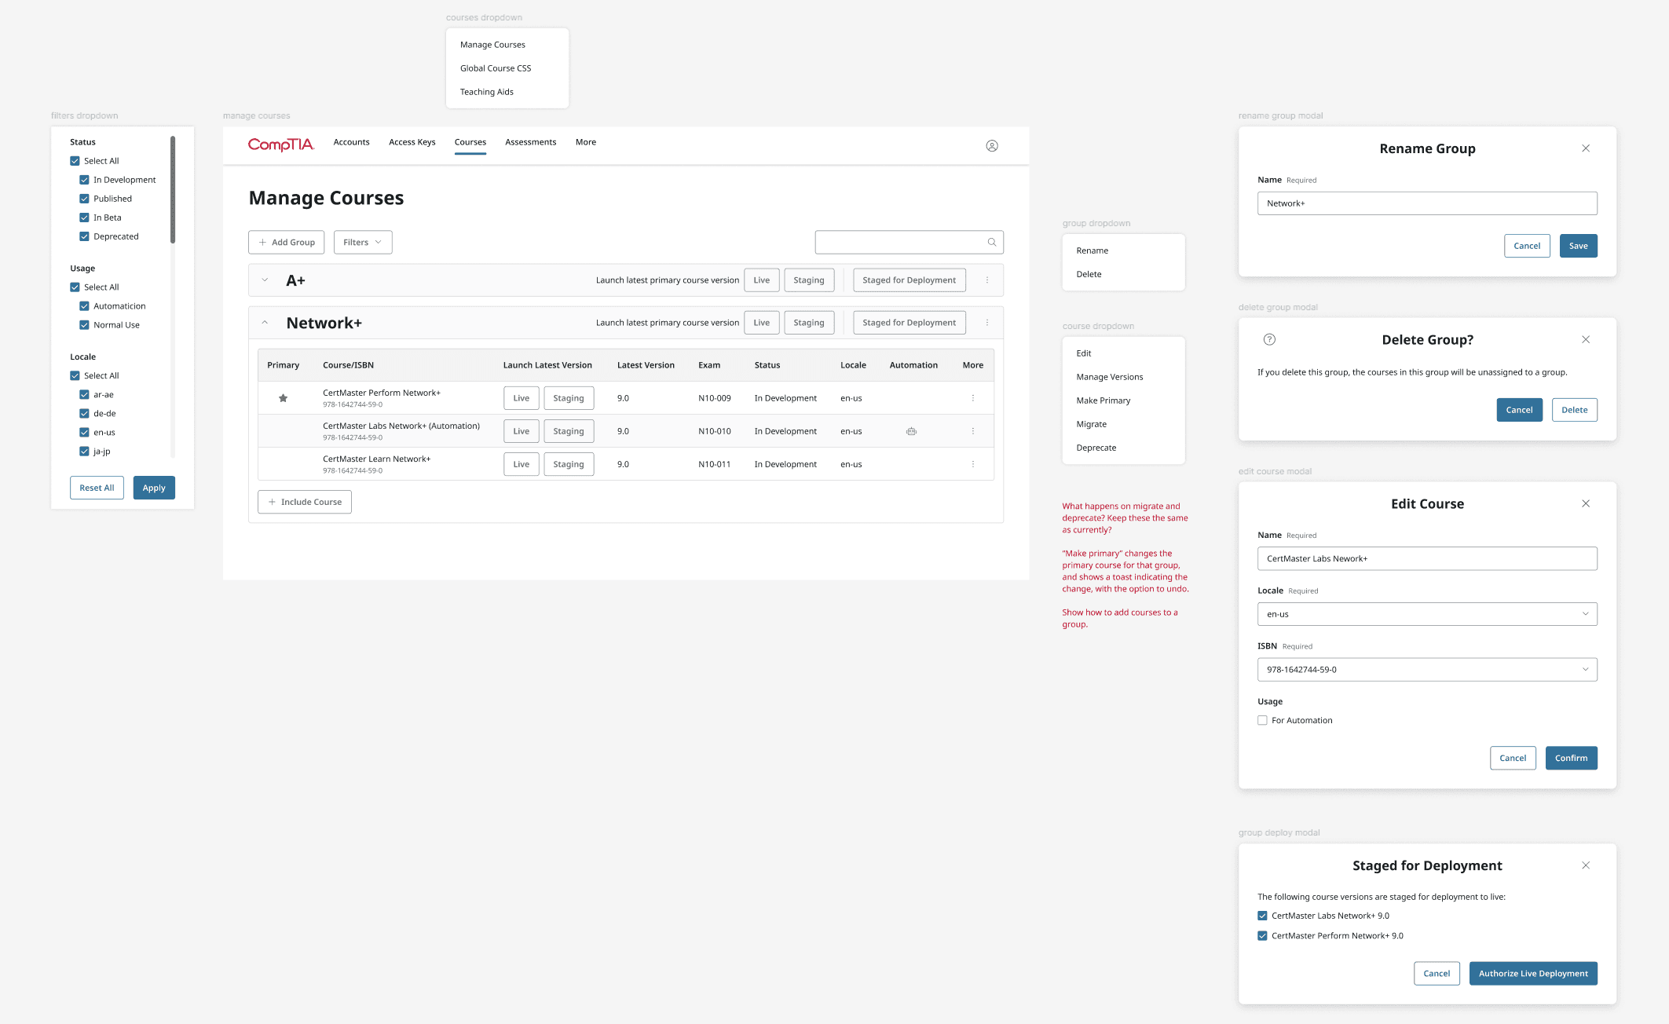Open the Assessments nav tab
Image resolution: width=1669 pixels, height=1024 pixels.
point(530,142)
